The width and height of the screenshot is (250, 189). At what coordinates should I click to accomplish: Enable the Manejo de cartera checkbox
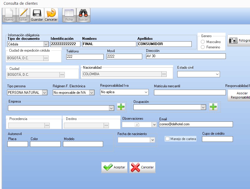point(168,139)
